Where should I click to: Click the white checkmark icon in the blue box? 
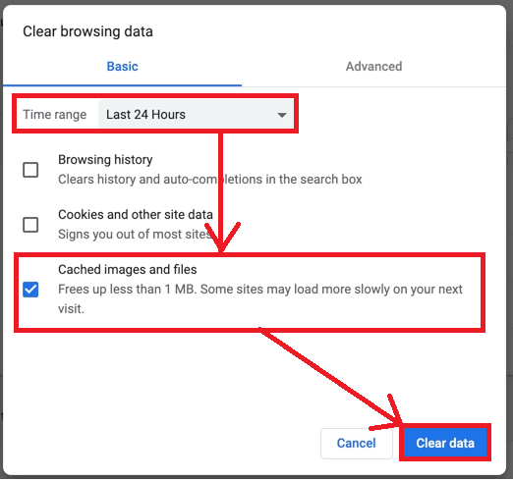click(30, 290)
